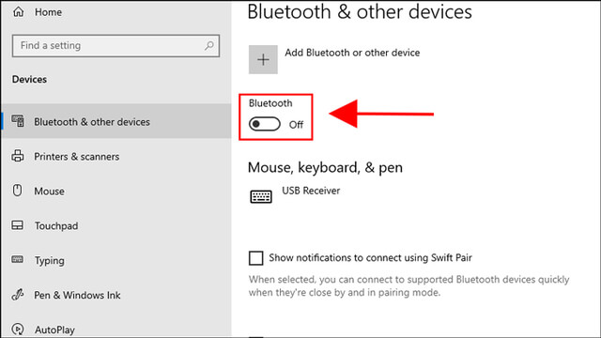Click the plus icon to add device

point(263,59)
